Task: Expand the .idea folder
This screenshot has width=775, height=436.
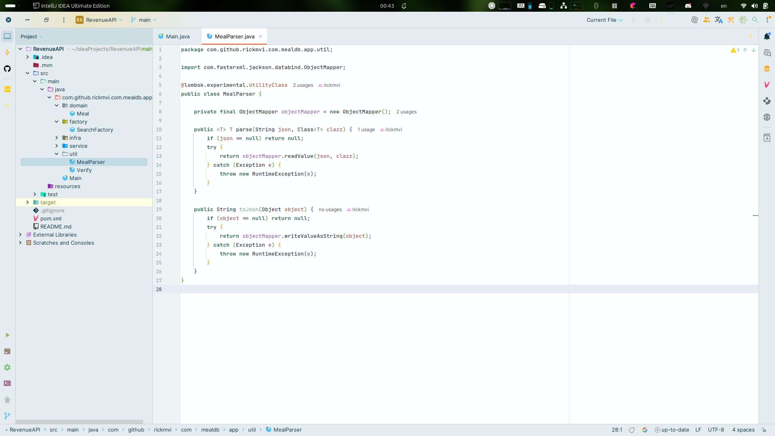Action: (27, 57)
